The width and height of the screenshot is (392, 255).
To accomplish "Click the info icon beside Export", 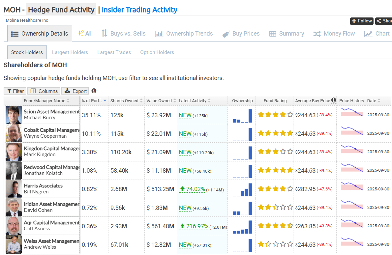I will pos(94,91).
